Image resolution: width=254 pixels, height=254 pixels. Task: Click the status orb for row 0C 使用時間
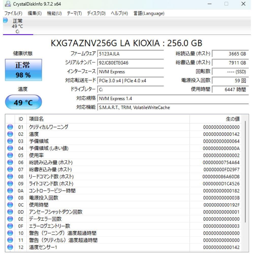tap(10, 205)
